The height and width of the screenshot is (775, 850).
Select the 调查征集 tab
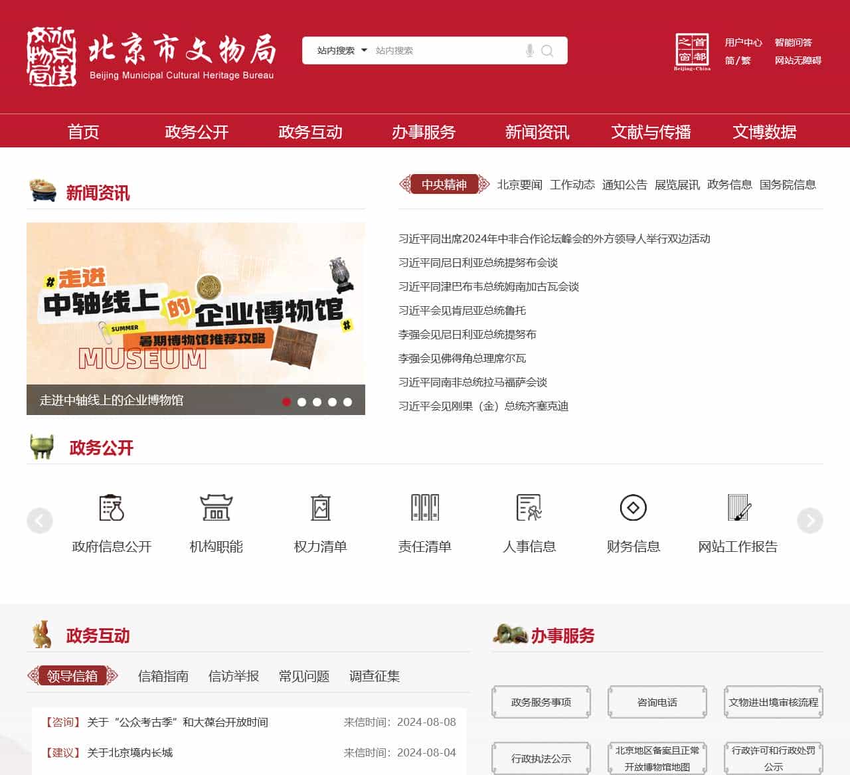(x=375, y=676)
